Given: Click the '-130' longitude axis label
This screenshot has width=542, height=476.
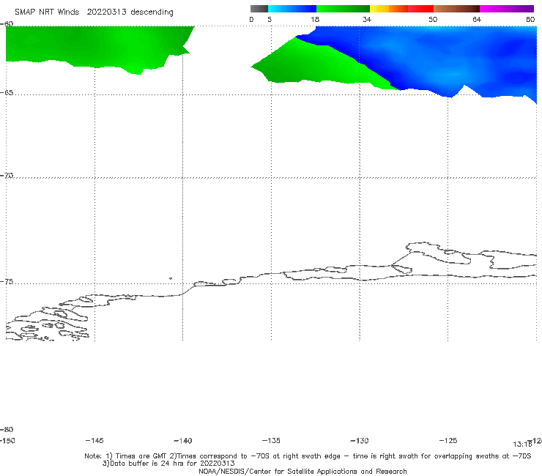Looking at the screenshot, I should (x=360, y=441).
